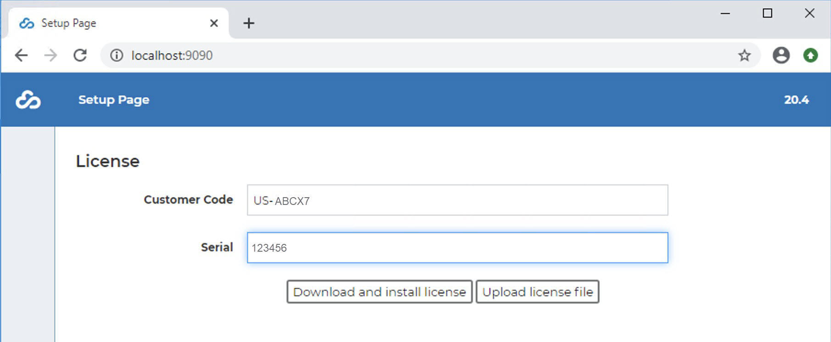
Task: Click the browser forward arrow
Action: pos(51,55)
